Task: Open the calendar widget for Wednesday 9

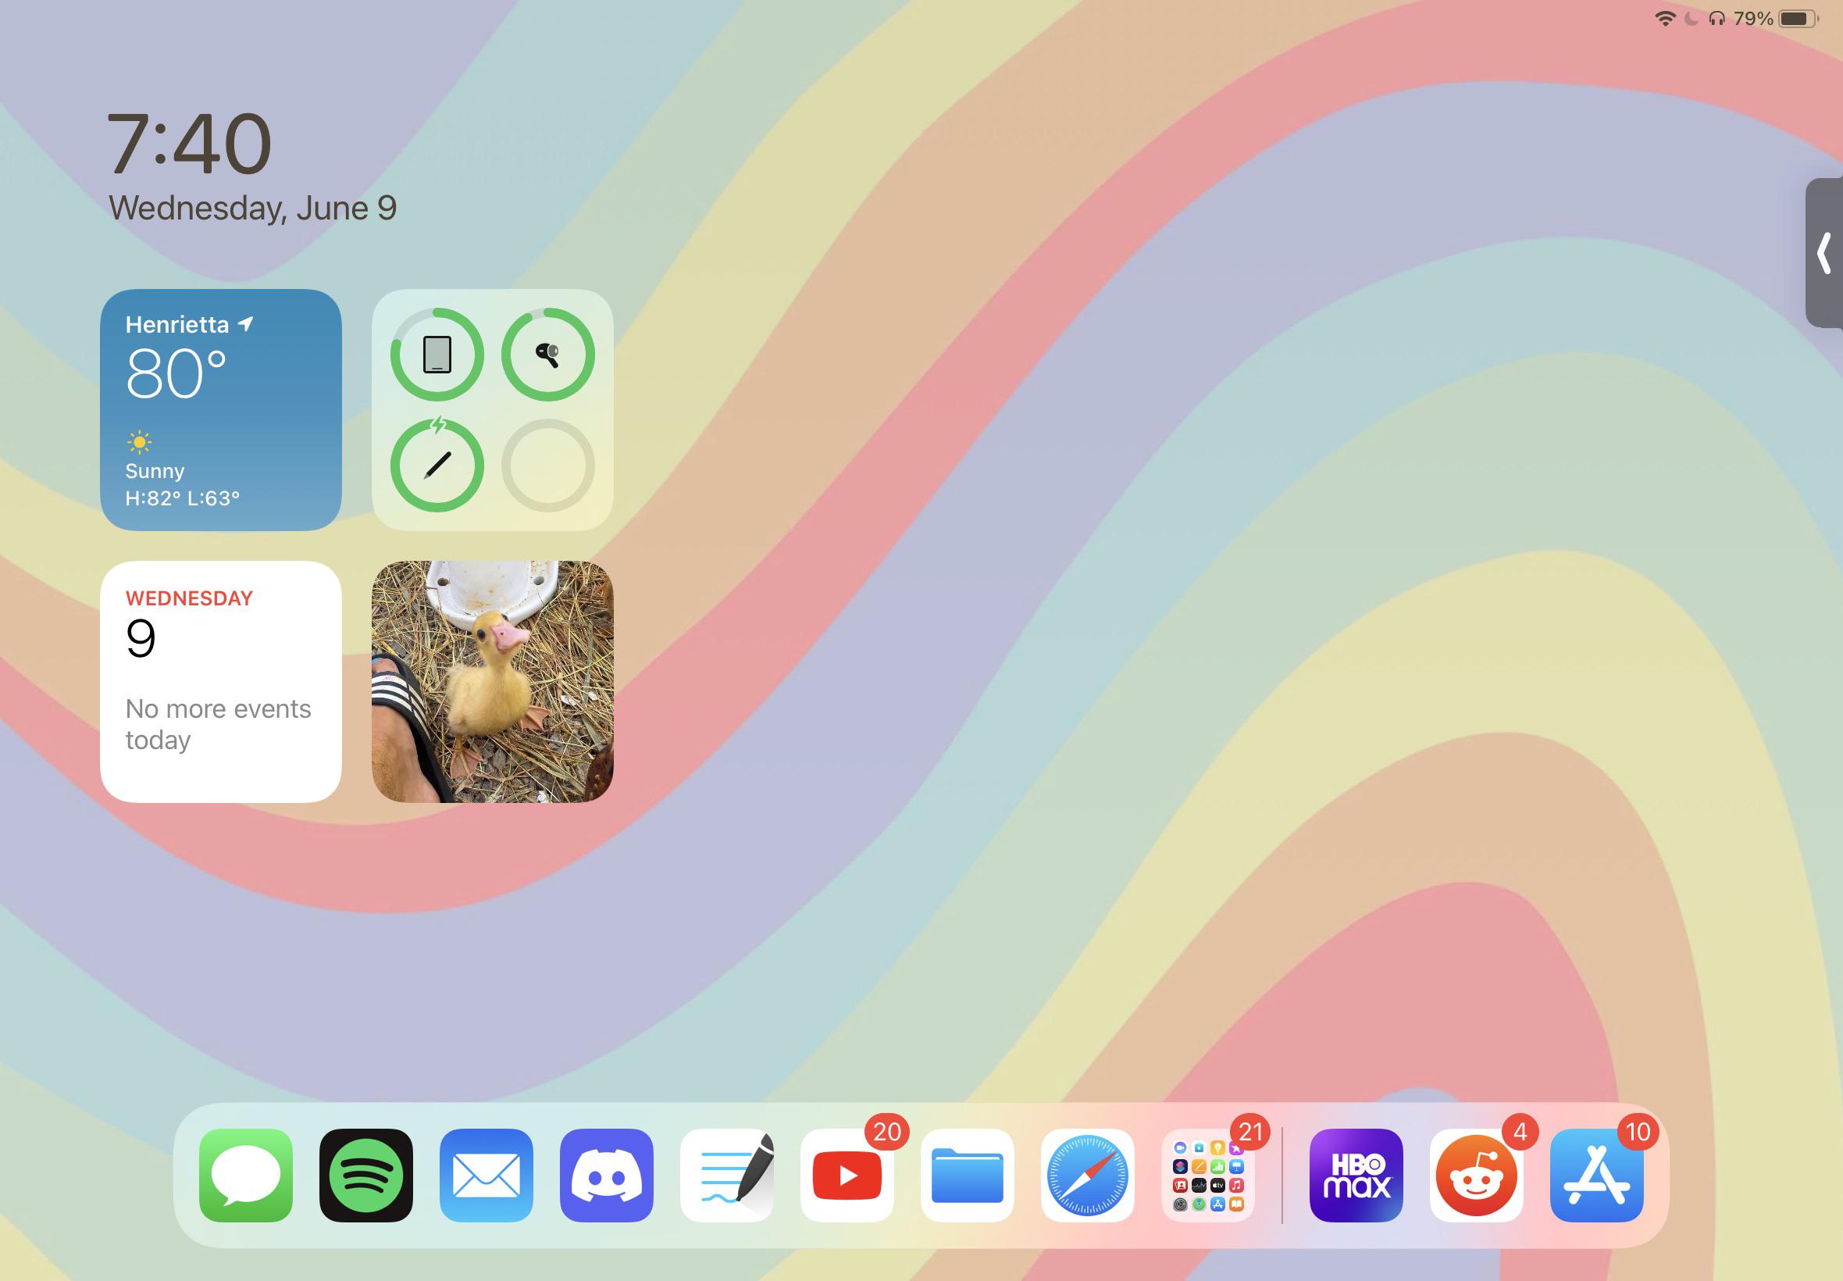Action: (x=221, y=681)
